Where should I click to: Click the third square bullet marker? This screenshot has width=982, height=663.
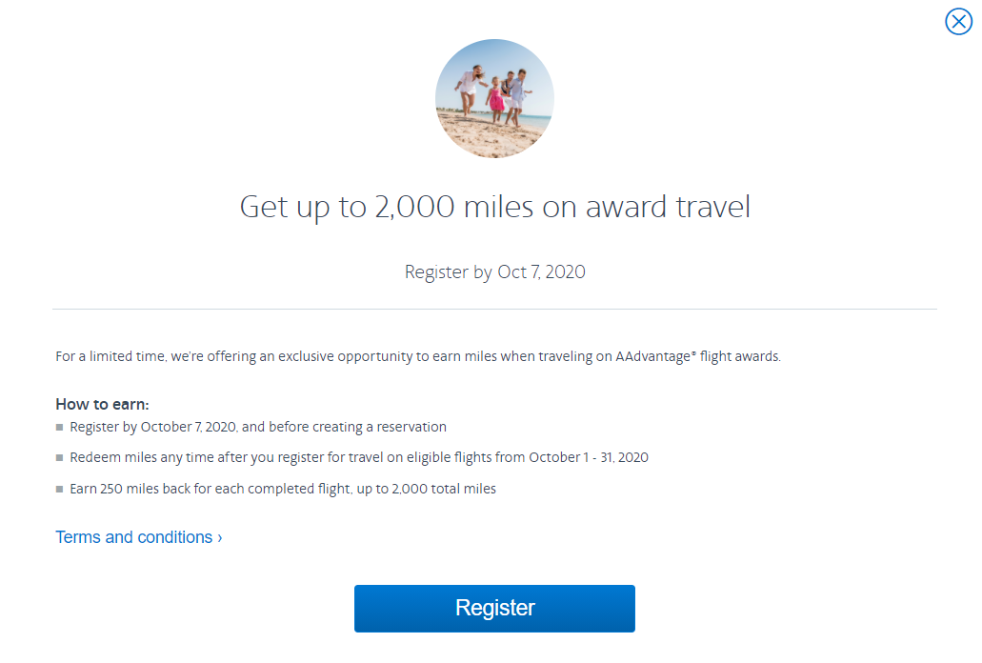click(60, 490)
